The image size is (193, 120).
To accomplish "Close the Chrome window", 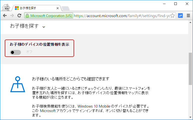I will [187, 4].
